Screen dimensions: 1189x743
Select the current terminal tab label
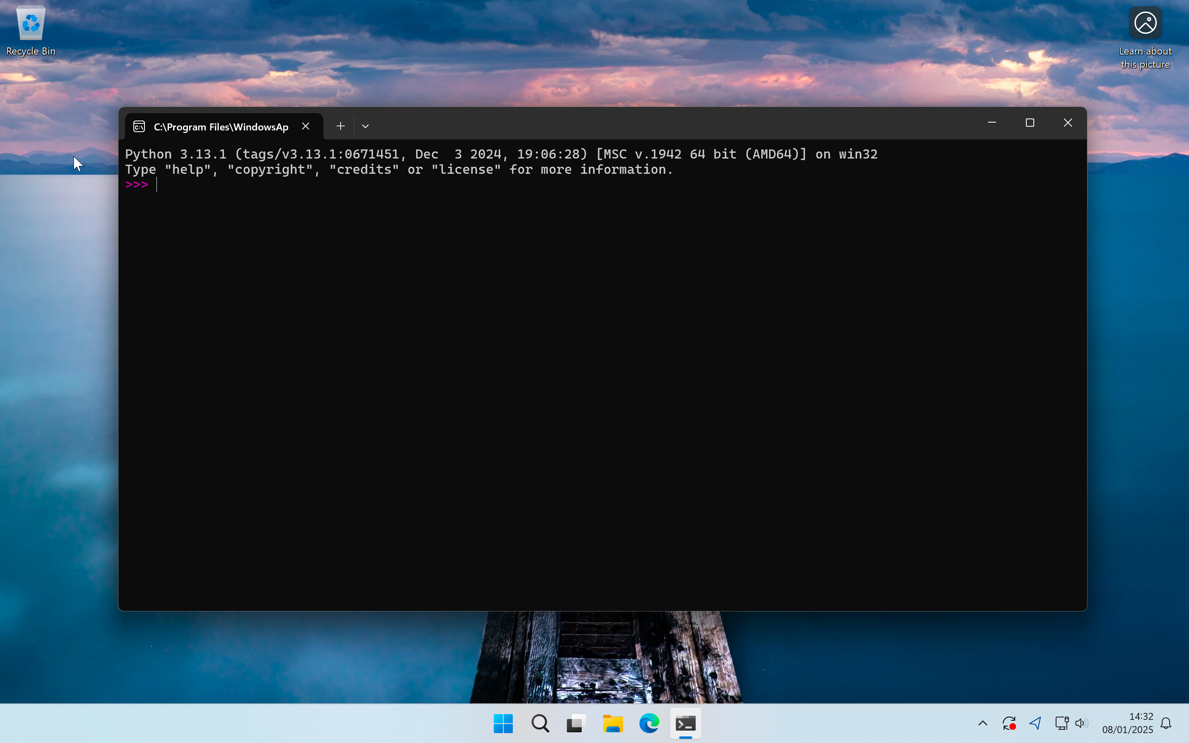(x=221, y=126)
